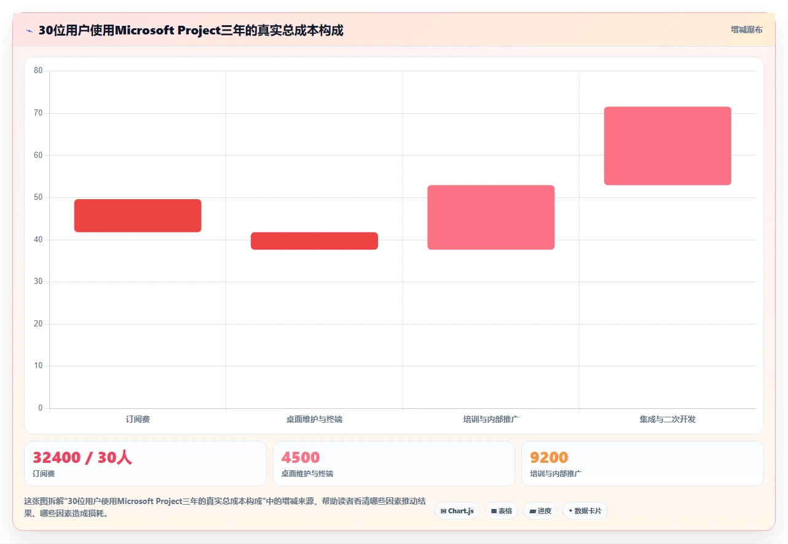The image size is (788, 544).
Task: Click the 订阅费 waterfall bar
Action: click(138, 216)
